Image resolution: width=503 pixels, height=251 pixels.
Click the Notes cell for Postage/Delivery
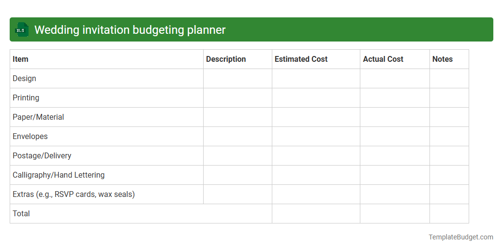click(x=449, y=155)
